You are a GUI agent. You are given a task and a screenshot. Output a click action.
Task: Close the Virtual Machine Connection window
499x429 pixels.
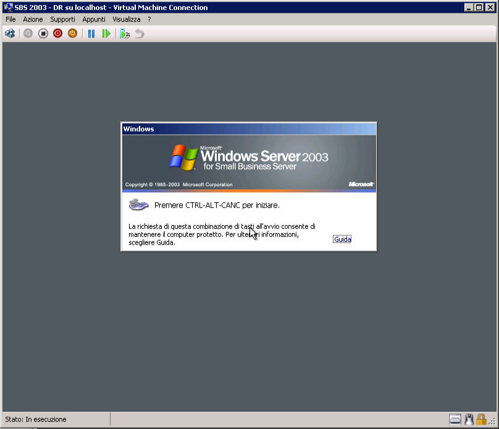pyautogui.click(x=490, y=7)
